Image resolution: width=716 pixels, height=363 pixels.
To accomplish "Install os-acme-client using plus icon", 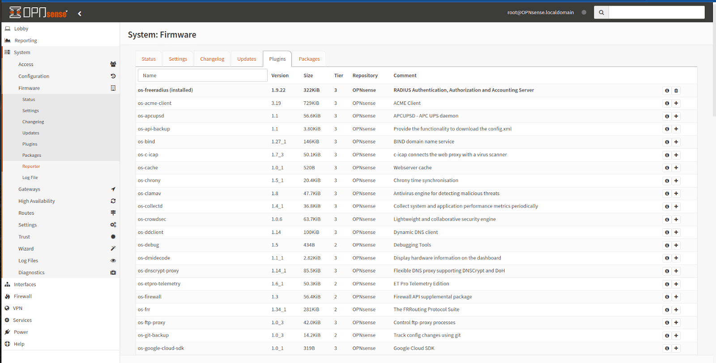I will (676, 103).
